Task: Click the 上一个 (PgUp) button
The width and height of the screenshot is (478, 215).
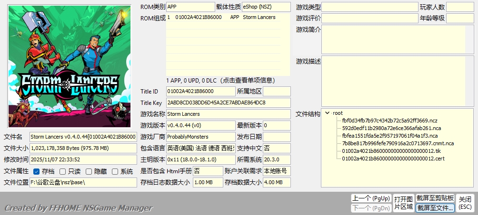Action: click(x=370, y=198)
